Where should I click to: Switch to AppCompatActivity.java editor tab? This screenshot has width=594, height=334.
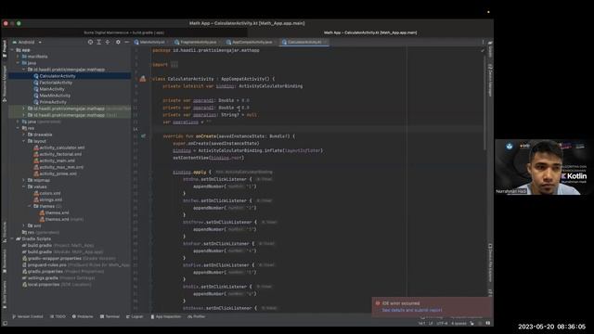252,42
